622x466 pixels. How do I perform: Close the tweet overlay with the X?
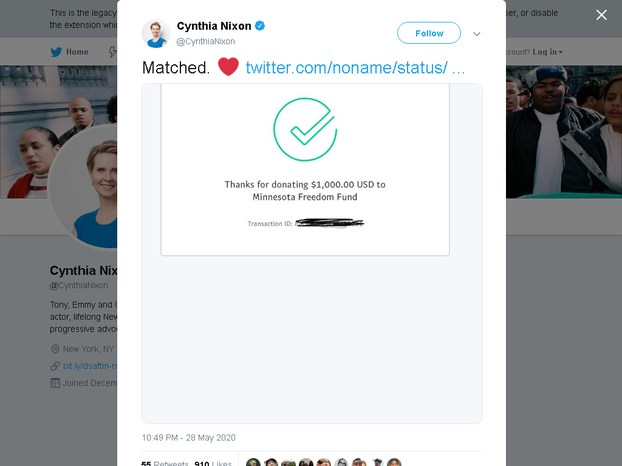(601, 15)
